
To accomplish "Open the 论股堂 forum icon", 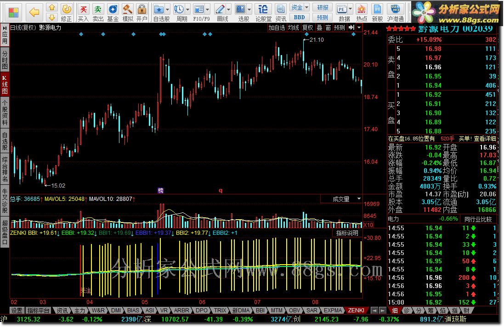I will pos(263,9).
